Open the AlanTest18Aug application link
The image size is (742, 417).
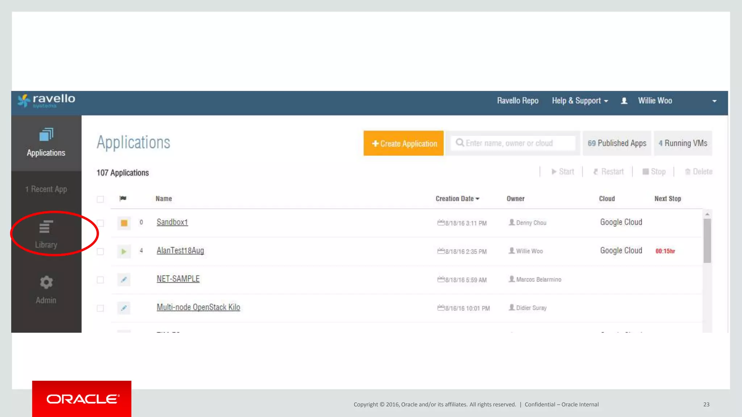(x=180, y=250)
